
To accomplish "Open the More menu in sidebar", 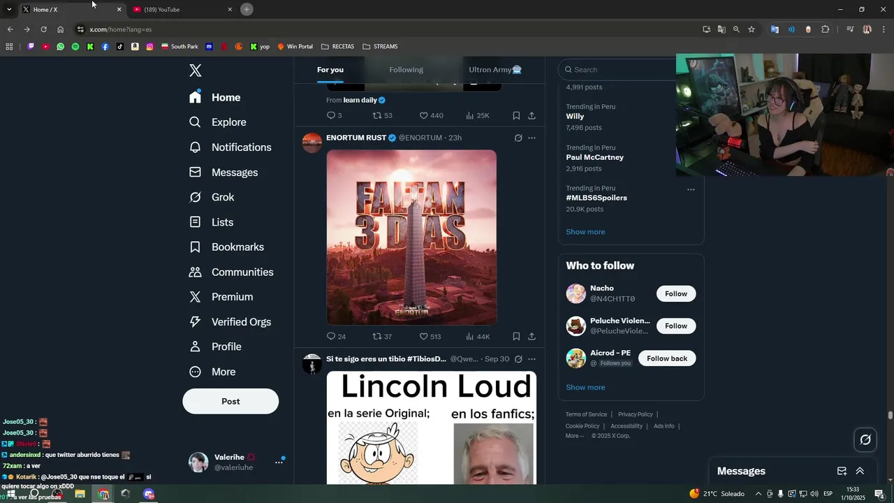I will coord(213,372).
